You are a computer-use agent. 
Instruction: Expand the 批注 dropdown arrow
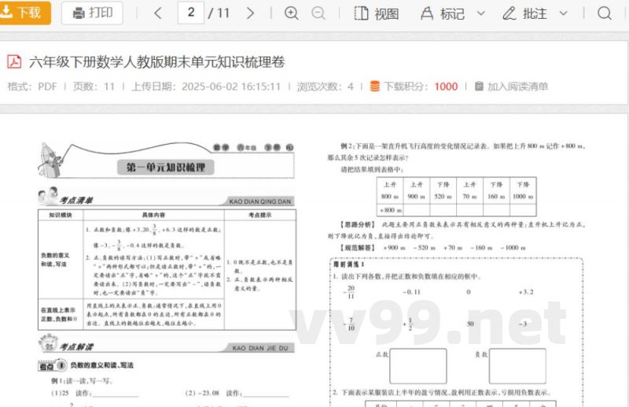tap(564, 13)
